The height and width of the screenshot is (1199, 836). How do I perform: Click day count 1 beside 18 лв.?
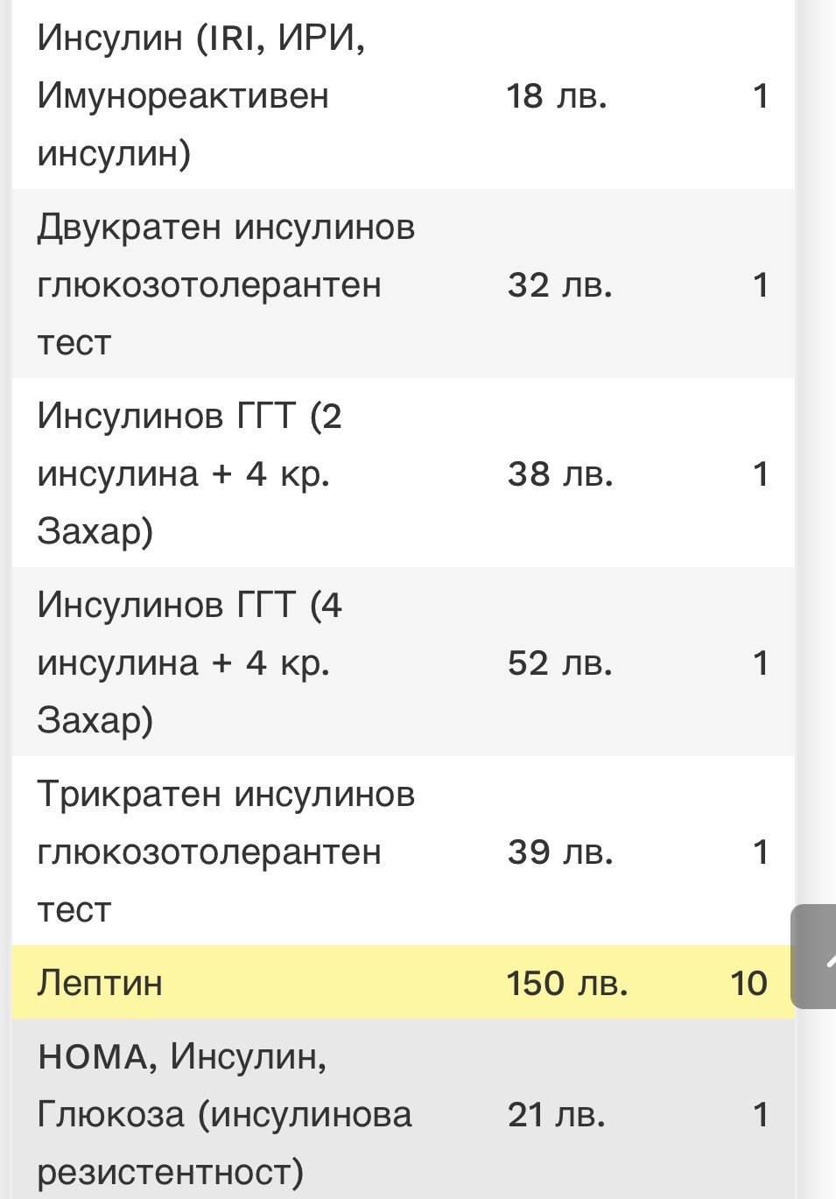(x=760, y=96)
